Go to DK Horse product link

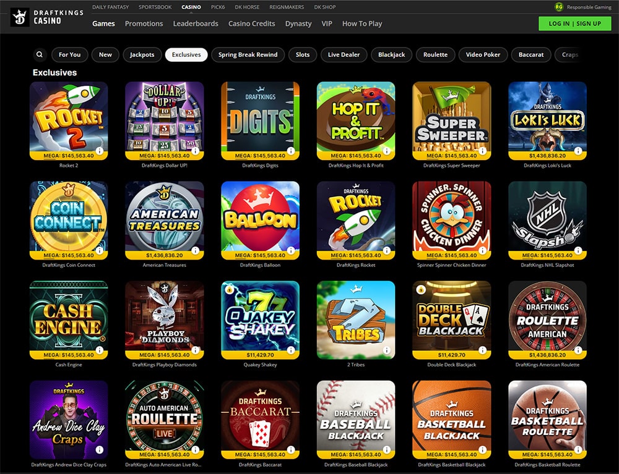(x=247, y=7)
